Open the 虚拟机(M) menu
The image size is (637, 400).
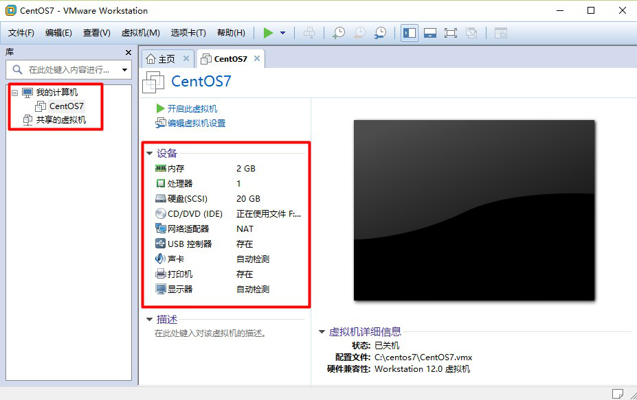[x=140, y=33]
